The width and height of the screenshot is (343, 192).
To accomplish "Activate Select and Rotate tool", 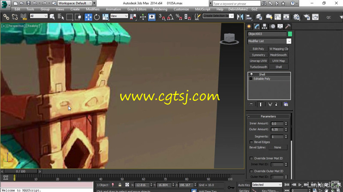I will coord(97,17).
